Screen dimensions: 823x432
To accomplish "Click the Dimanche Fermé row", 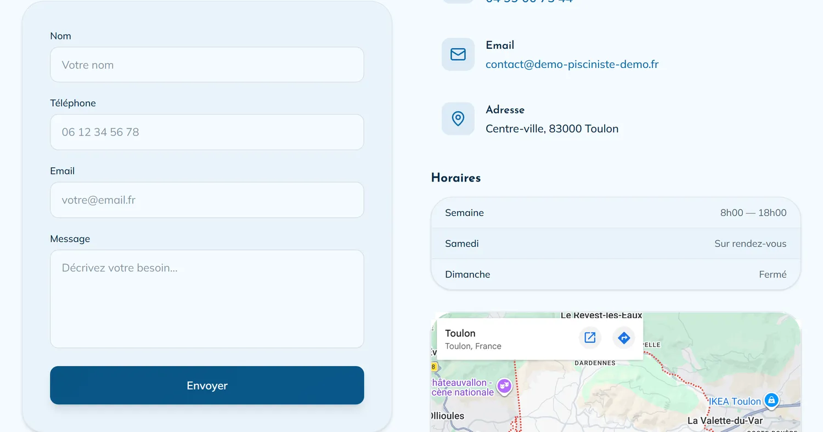I will [x=616, y=274].
